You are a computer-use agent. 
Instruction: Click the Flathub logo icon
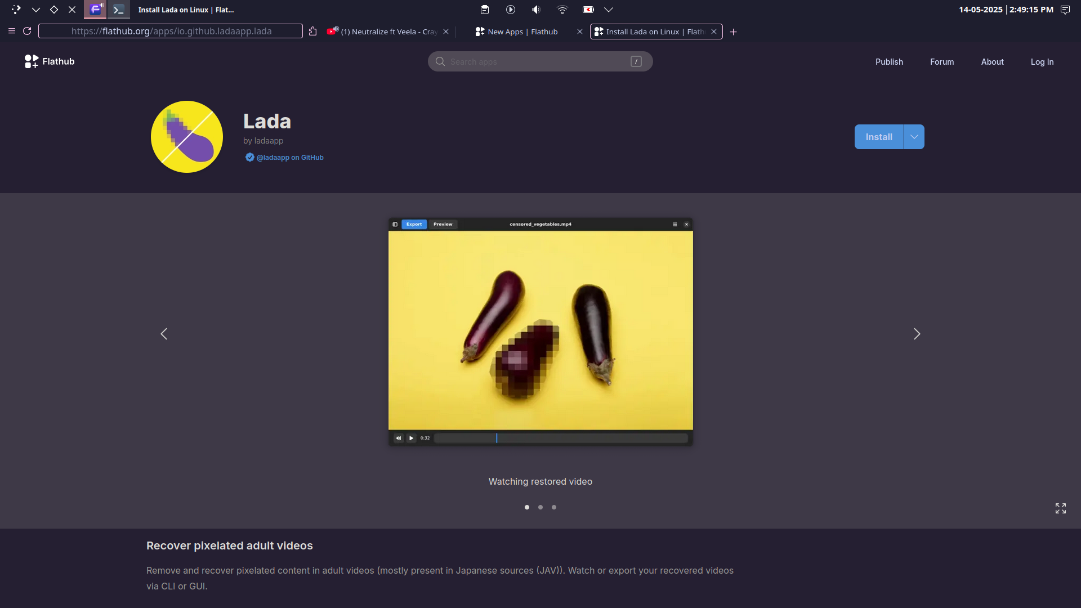32,61
